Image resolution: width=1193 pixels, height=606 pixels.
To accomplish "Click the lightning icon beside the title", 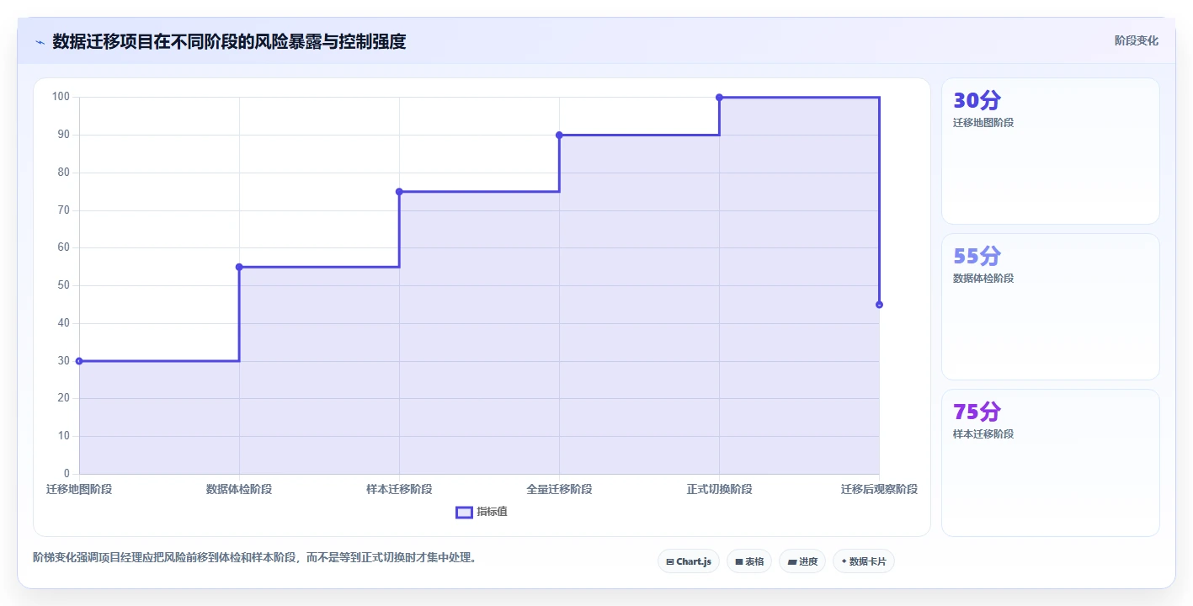I will point(40,41).
